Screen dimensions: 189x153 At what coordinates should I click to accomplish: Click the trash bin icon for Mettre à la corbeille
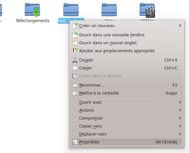(75, 93)
